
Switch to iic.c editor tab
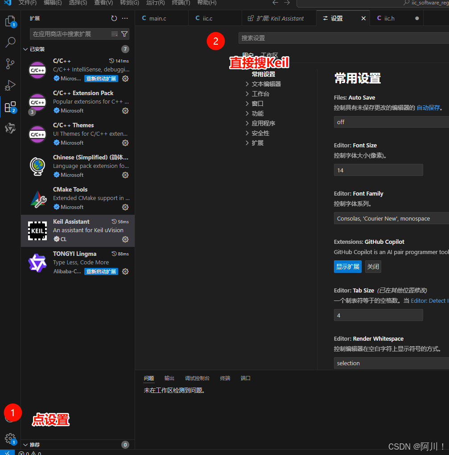pyautogui.click(x=215, y=18)
